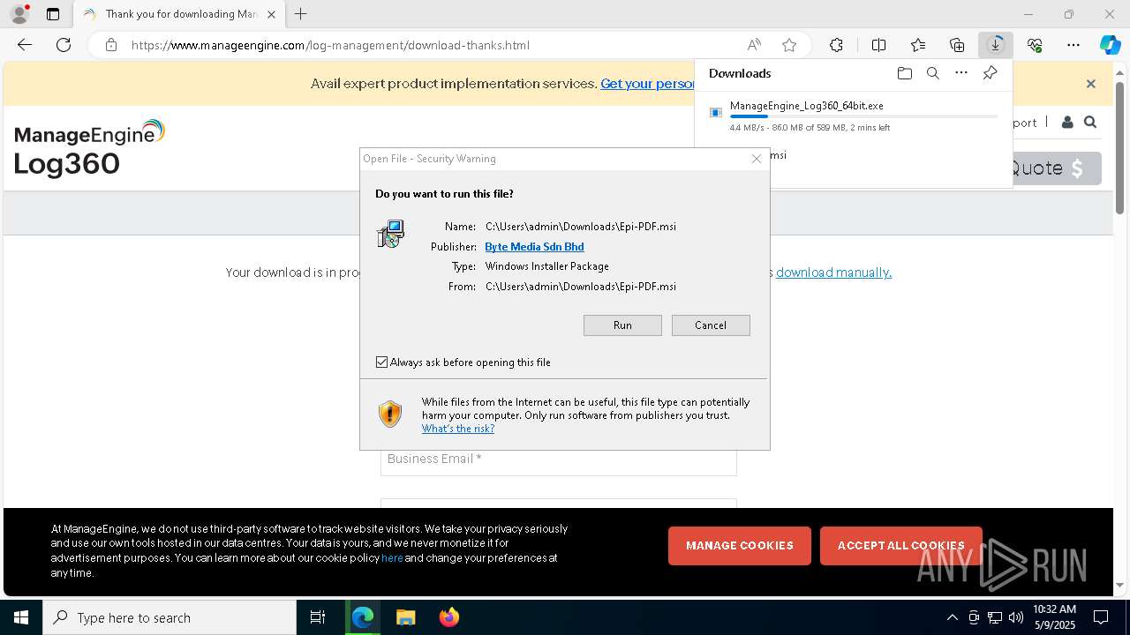This screenshot has height=635, width=1130.
Task: Uncheck Always ask before opening this file
Action: 382,362
